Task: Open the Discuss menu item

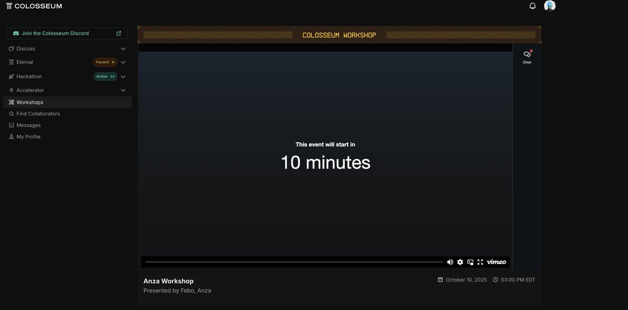Action: [26, 49]
